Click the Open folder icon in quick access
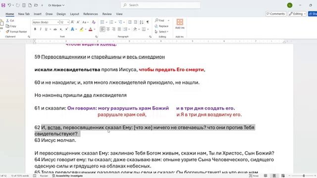The width and height of the screenshot is (317, 178). click(36, 5)
